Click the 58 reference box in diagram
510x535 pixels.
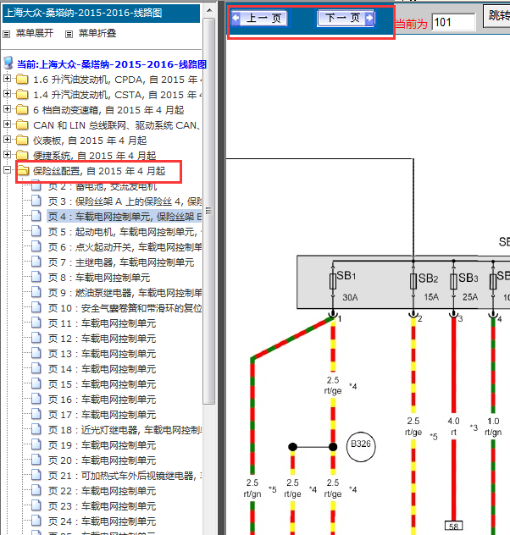[x=454, y=527]
